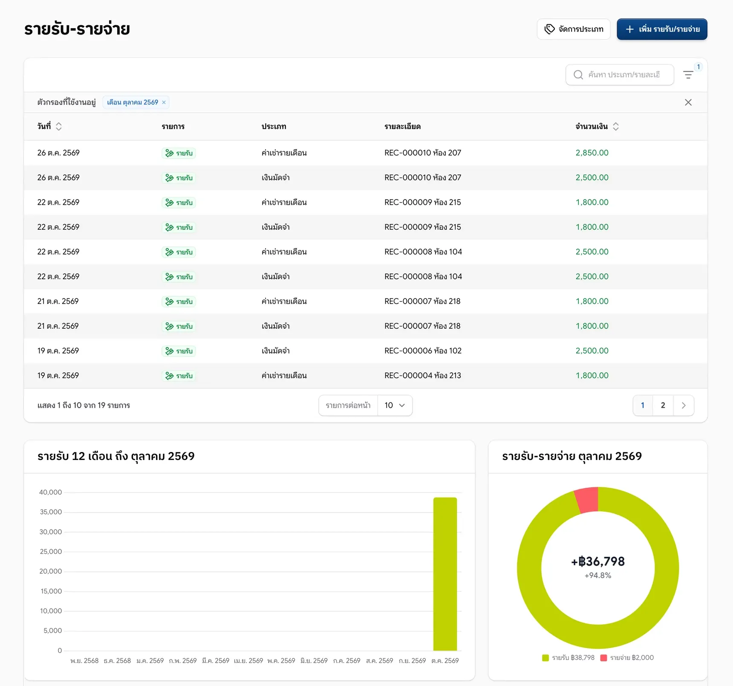The height and width of the screenshot is (686, 733).
Task: Click รายรับ badge for REC-000004 ห้อง 213 row
Action: click(179, 376)
